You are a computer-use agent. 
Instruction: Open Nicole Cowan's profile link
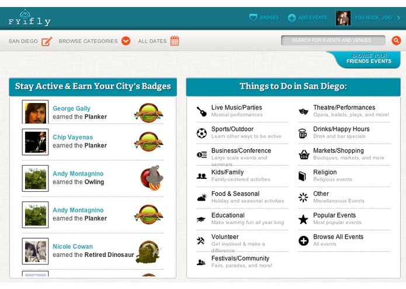(72, 246)
